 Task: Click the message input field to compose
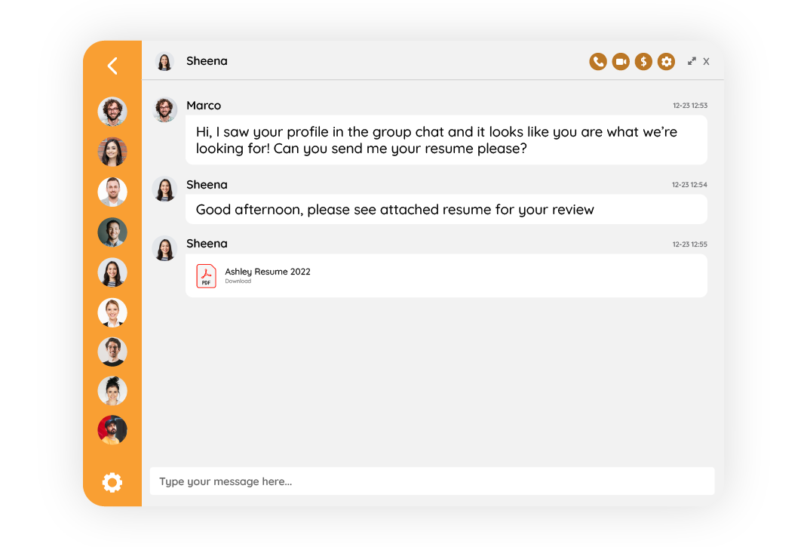430,481
